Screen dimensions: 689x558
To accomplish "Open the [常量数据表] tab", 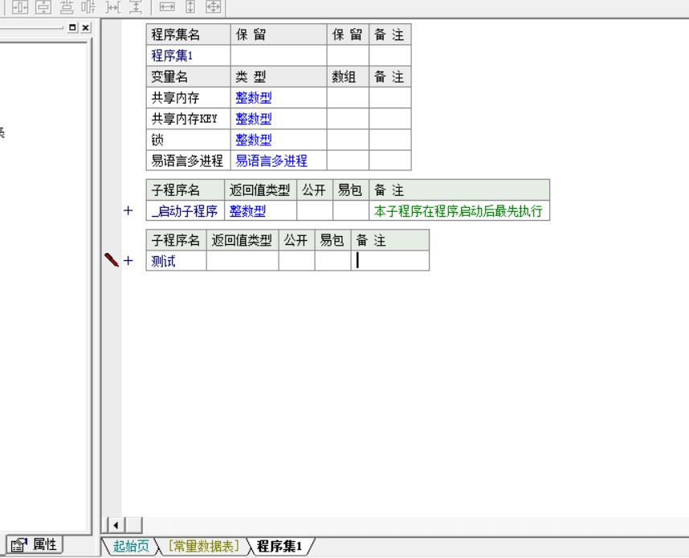I will pyautogui.click(x=204, y=546).
